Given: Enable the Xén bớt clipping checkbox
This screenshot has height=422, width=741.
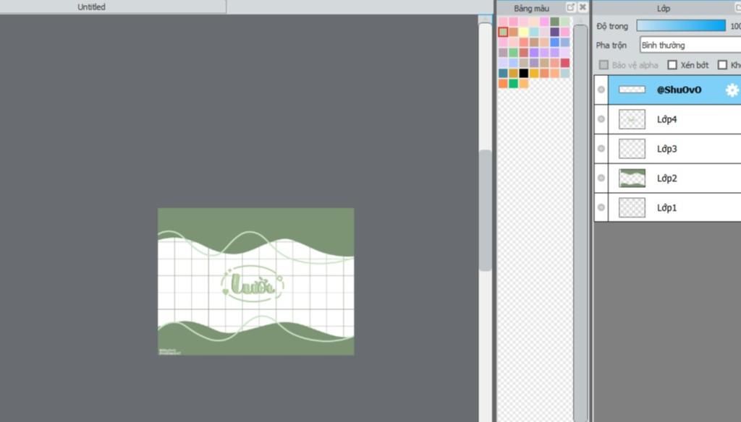Looking at the screenshot, I should click(672, 64).
